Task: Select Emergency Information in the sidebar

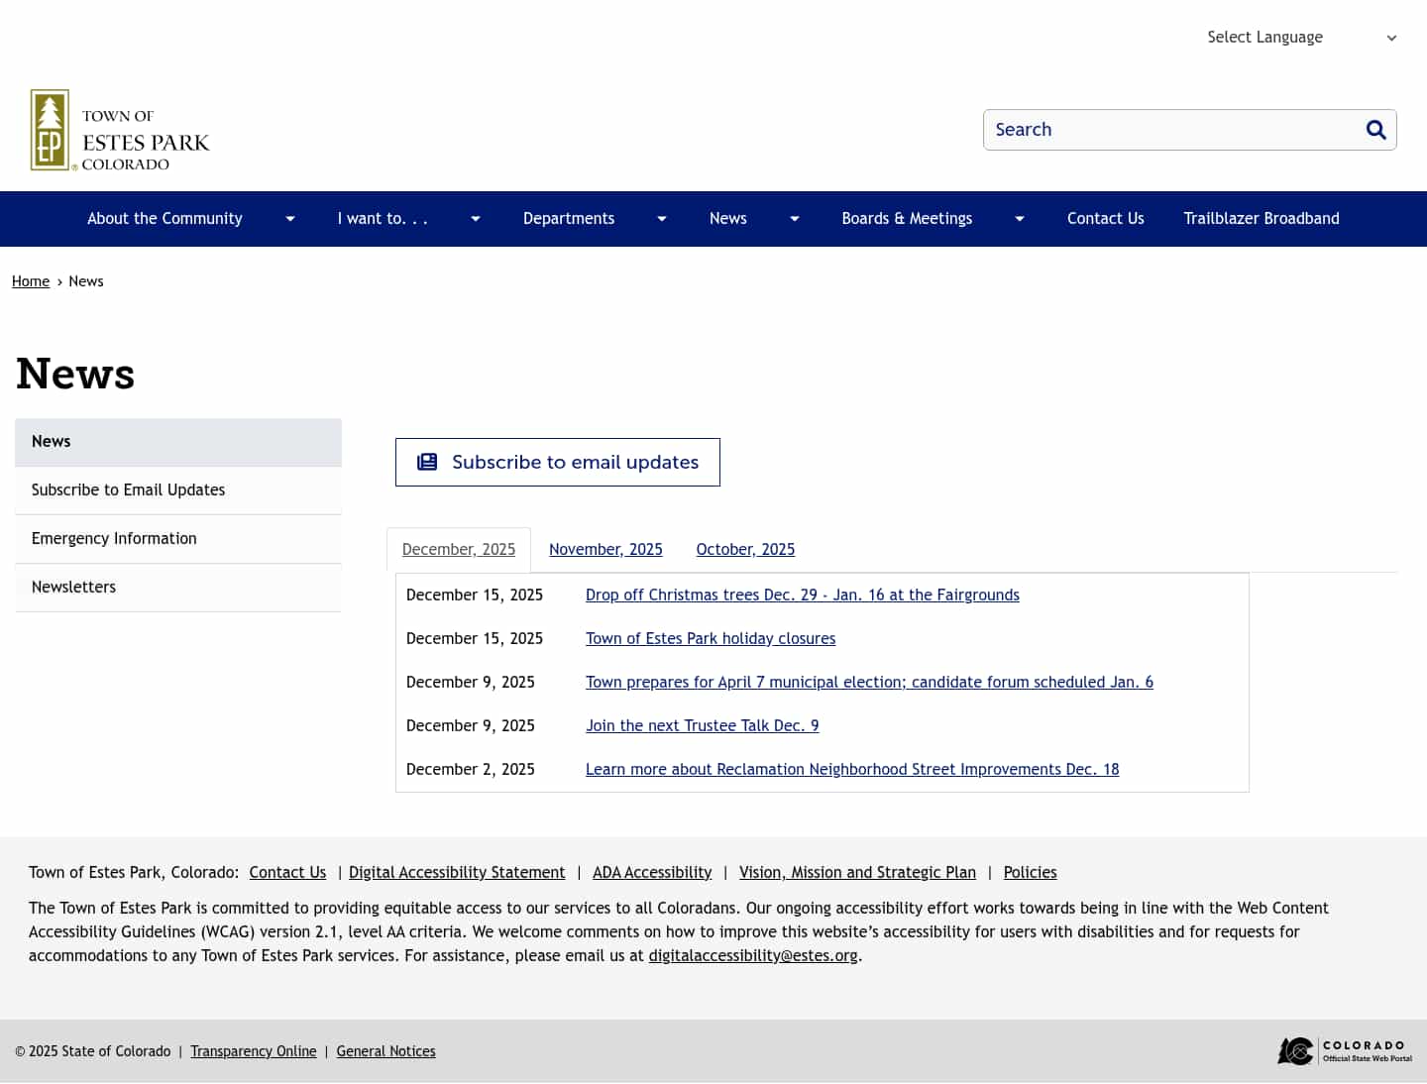Action: (x=114, y=538)
